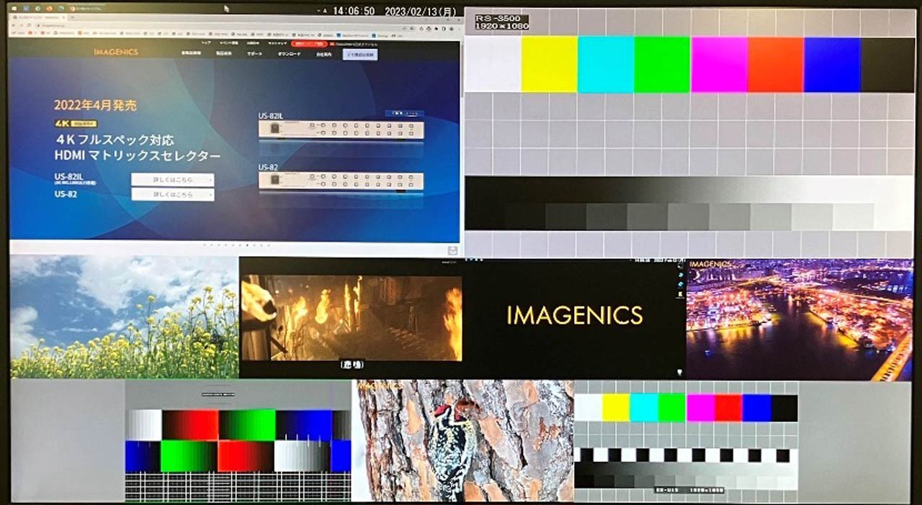The width and height of the screenshot is (922, 505).
Task: Click the clock showing 14:06:50 in the top panel
Action: tap(354, 11)
